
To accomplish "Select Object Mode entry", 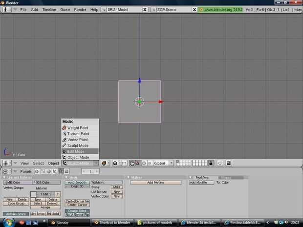I will [80, 157].
